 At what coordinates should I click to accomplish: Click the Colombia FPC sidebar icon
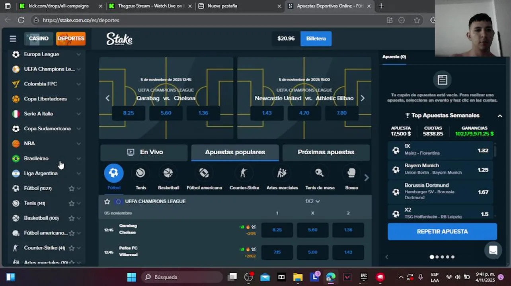tap(16, 84)
